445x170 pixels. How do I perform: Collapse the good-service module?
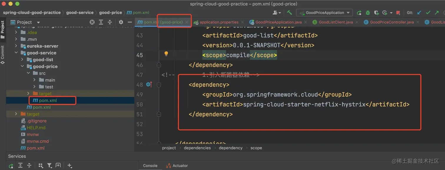click(x=16, y=53)
